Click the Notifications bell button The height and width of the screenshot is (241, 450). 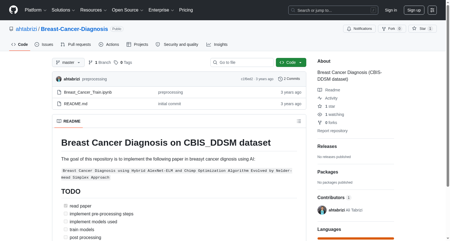tap(359, 29)
